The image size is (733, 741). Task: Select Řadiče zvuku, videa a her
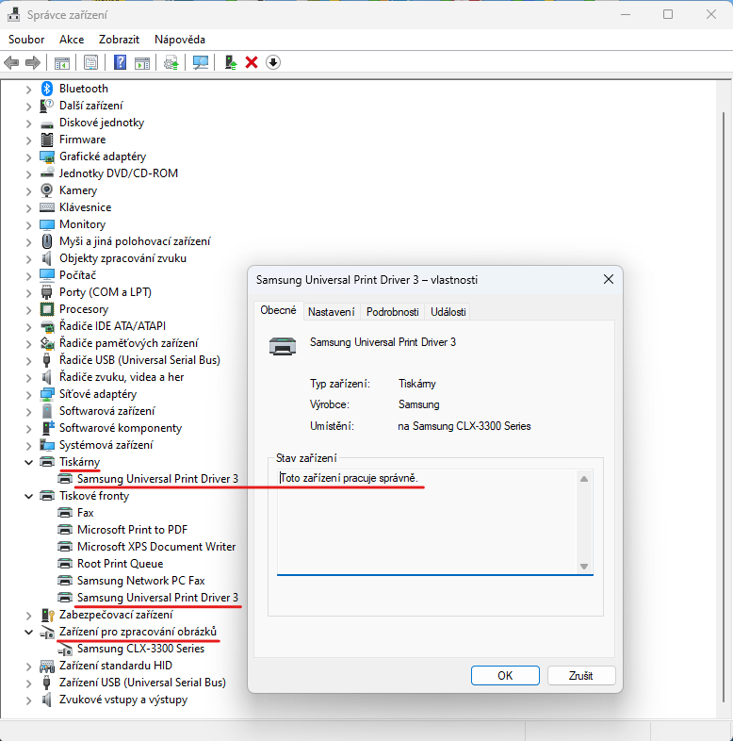(x=122, y=377)
